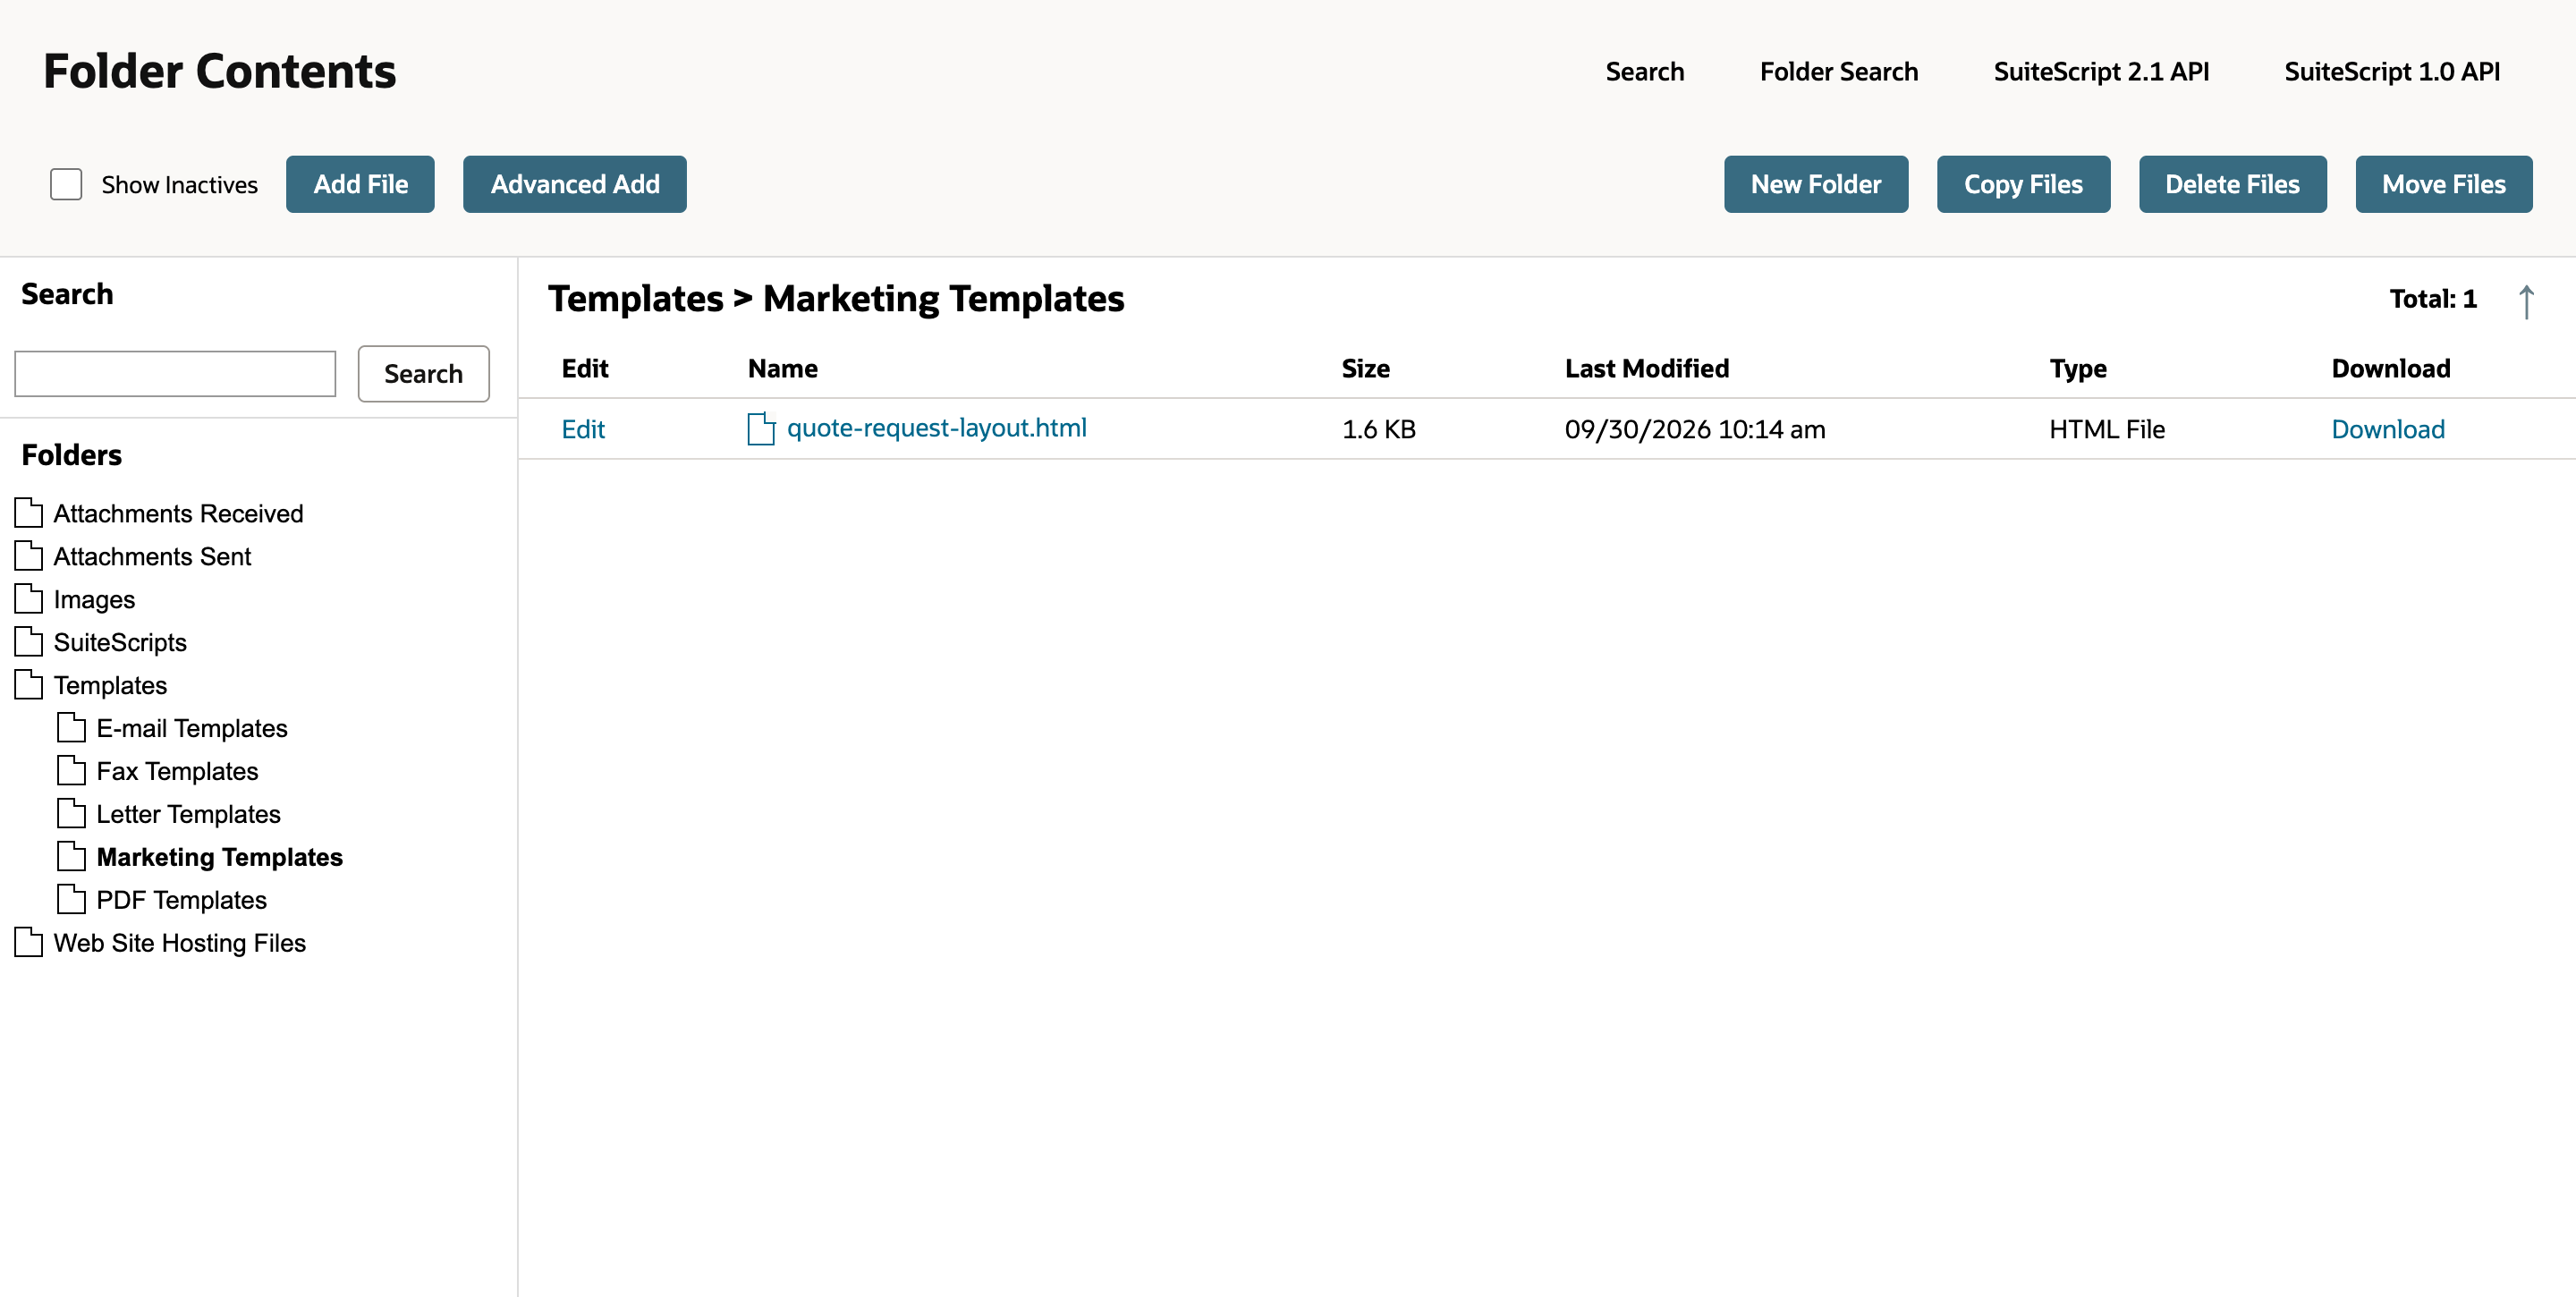Click the Attachments Sent folder icon
Image resolution: width=2576 pixels, height=1297 pixels.
29,556
